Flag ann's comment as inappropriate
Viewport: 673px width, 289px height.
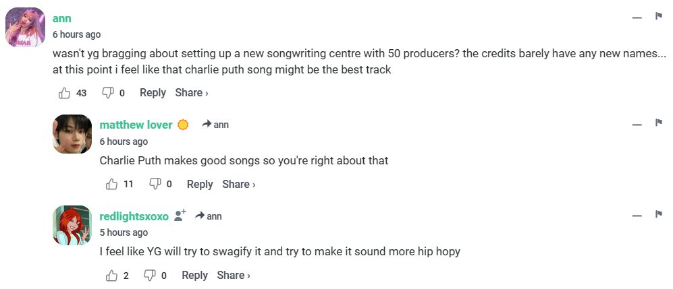(658, 16)
